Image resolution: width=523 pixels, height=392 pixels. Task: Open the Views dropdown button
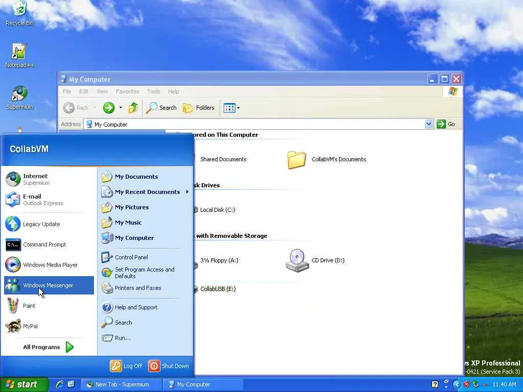coord(231,108)
